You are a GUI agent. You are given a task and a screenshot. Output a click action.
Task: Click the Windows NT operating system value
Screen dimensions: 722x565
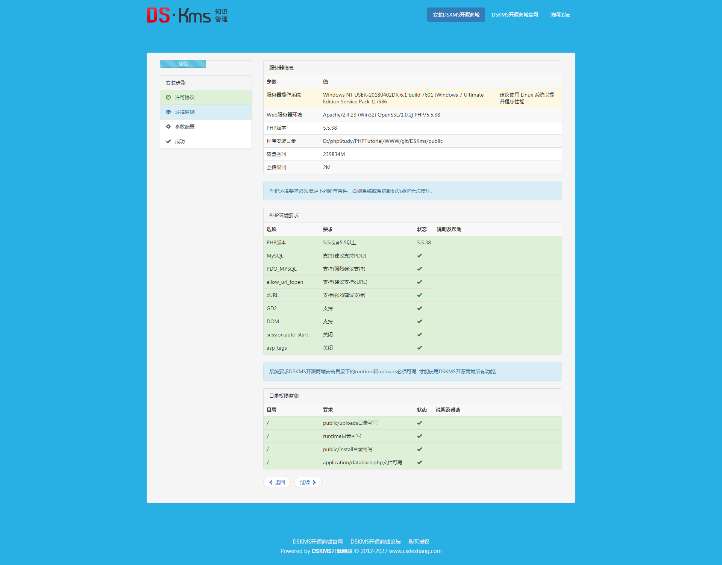403,98
